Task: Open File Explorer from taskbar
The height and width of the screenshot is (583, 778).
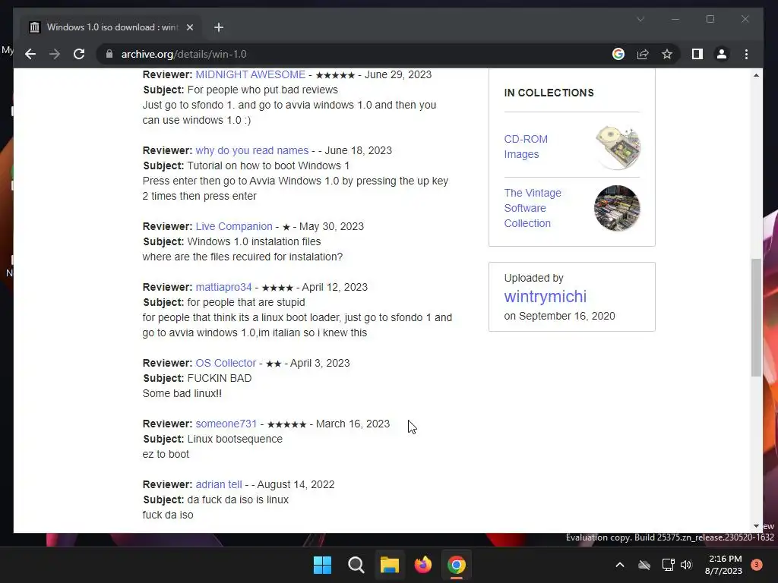Action: (390, 565)
